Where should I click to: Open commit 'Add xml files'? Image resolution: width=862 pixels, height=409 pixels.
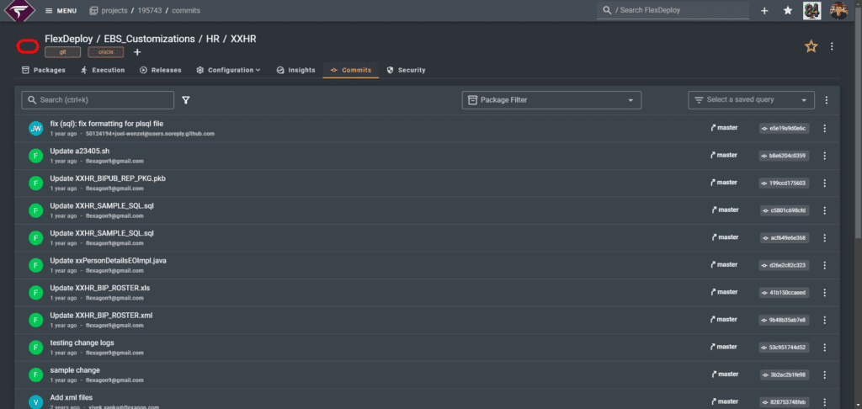(x=72, y=397)
